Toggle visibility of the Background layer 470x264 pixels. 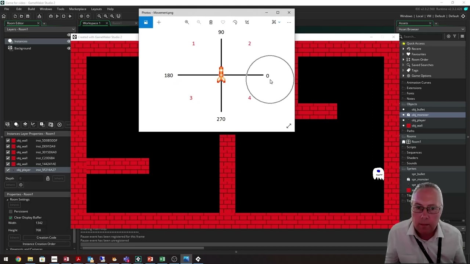(69, 48)
